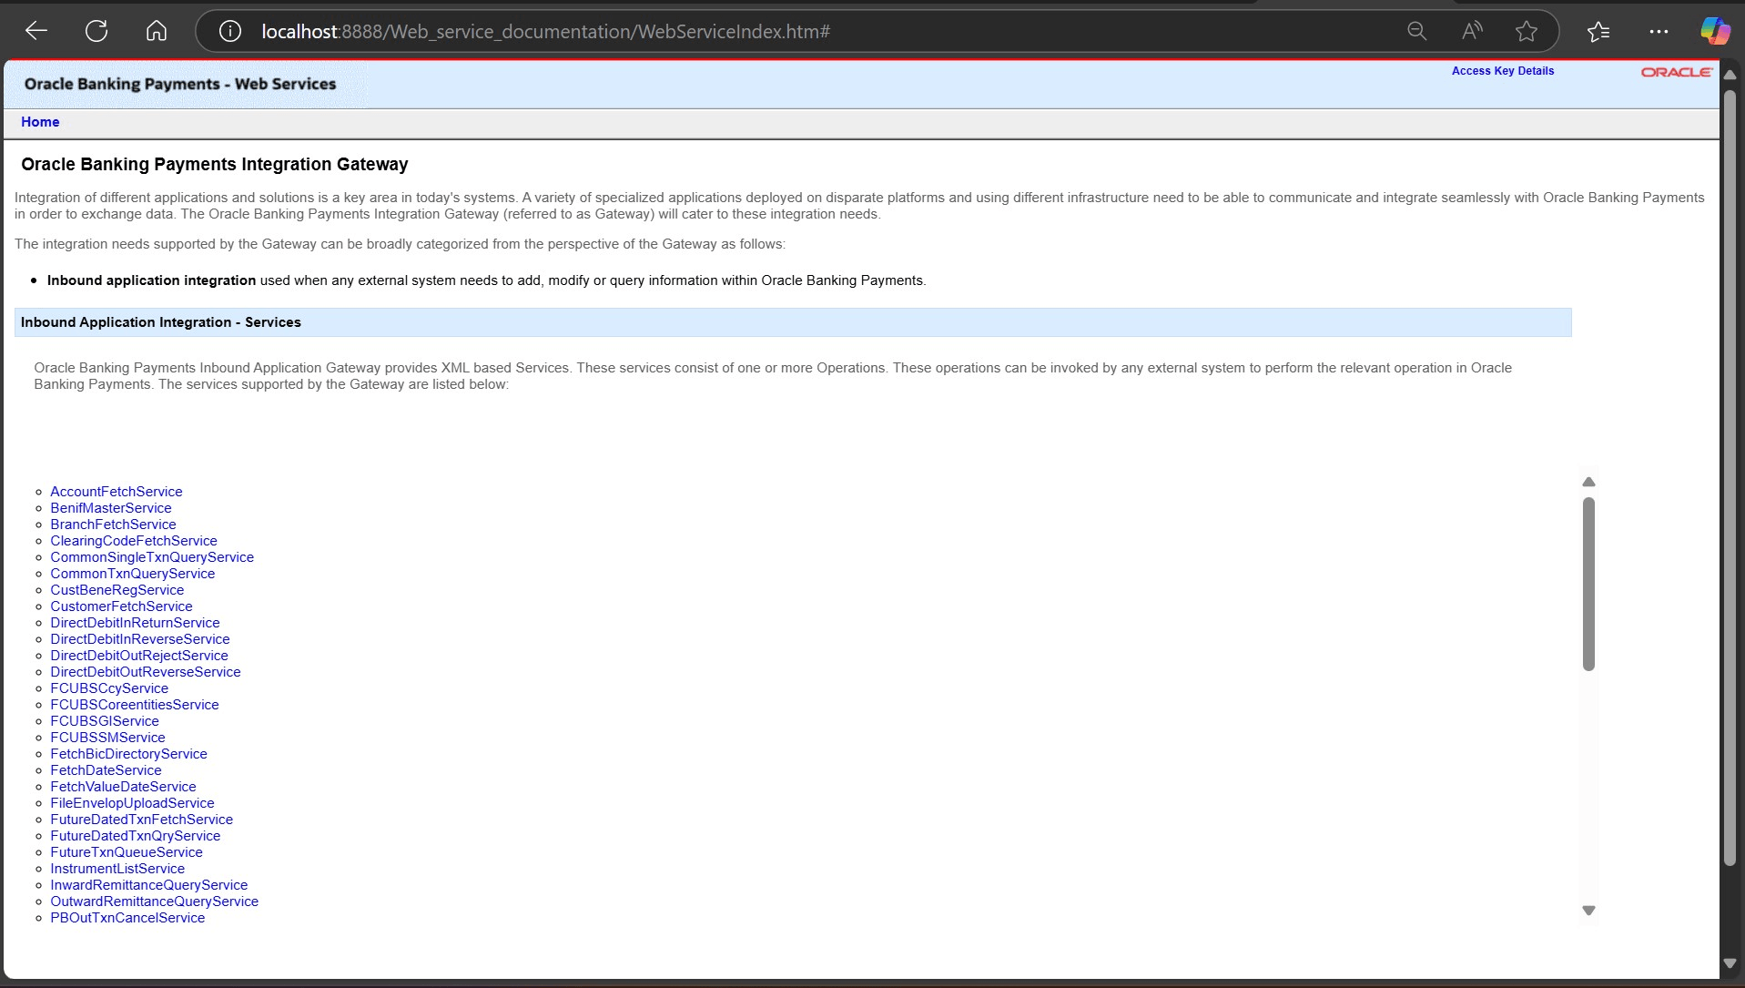Open FCUBSCoreentitiesService link
The height and width of the screenshot is (988, 1745).
135,705
